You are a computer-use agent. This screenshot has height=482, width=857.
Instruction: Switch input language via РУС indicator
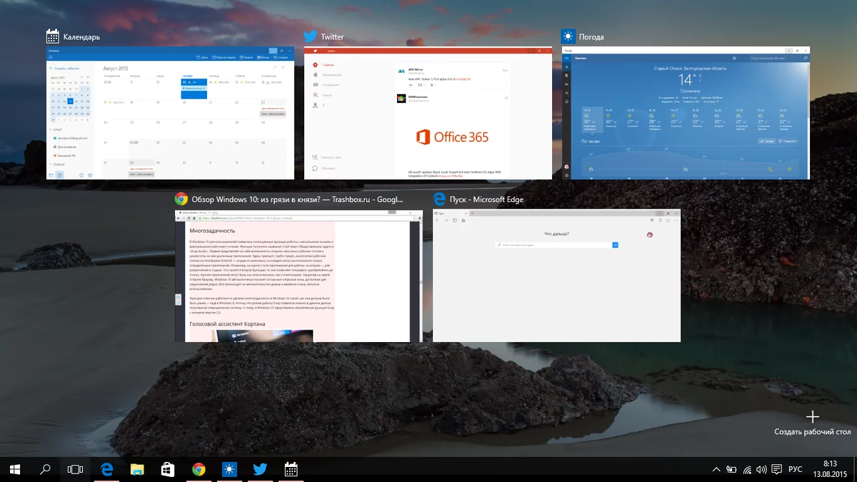[795, 469]
